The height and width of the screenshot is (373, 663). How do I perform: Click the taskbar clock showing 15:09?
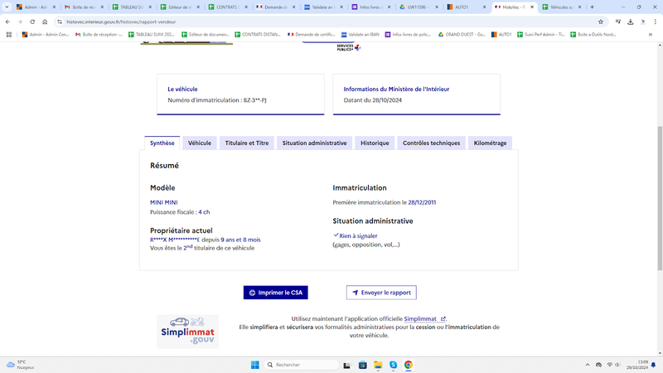pos(637,365)
